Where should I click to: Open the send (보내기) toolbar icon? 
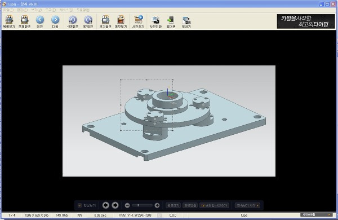(186, 21)
